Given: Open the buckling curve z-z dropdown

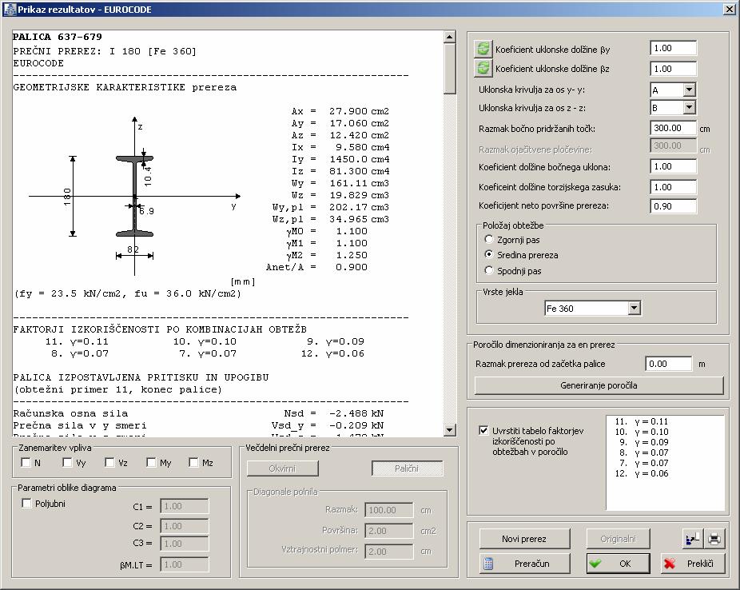Looking at the screenshot, I should click(x=689, y=108).
